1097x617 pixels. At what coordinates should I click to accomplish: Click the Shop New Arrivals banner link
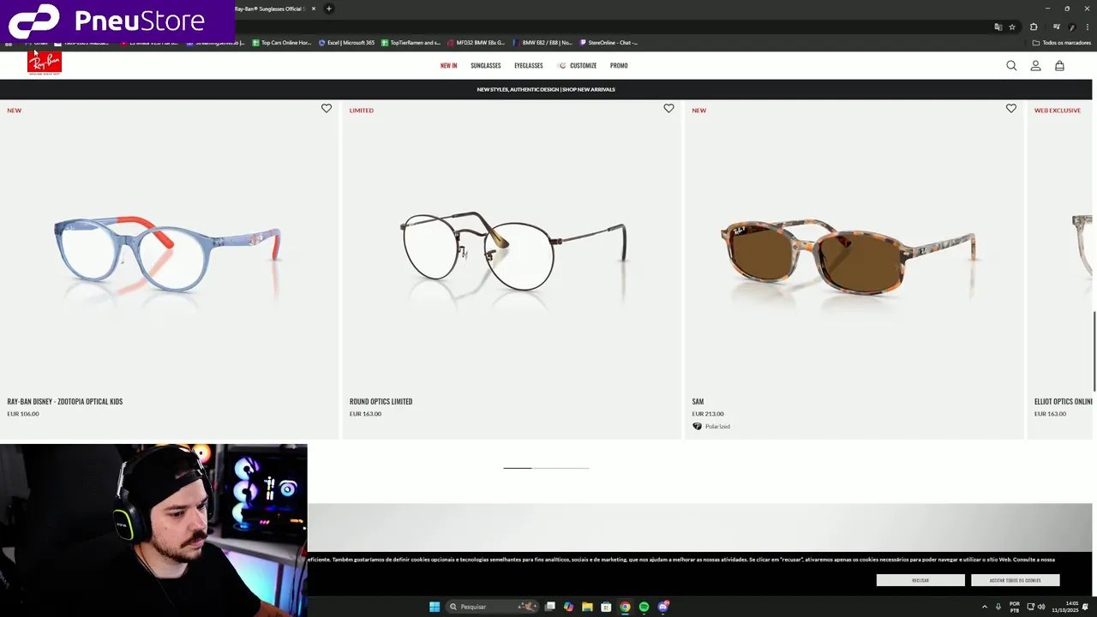(x=589, y=89)
